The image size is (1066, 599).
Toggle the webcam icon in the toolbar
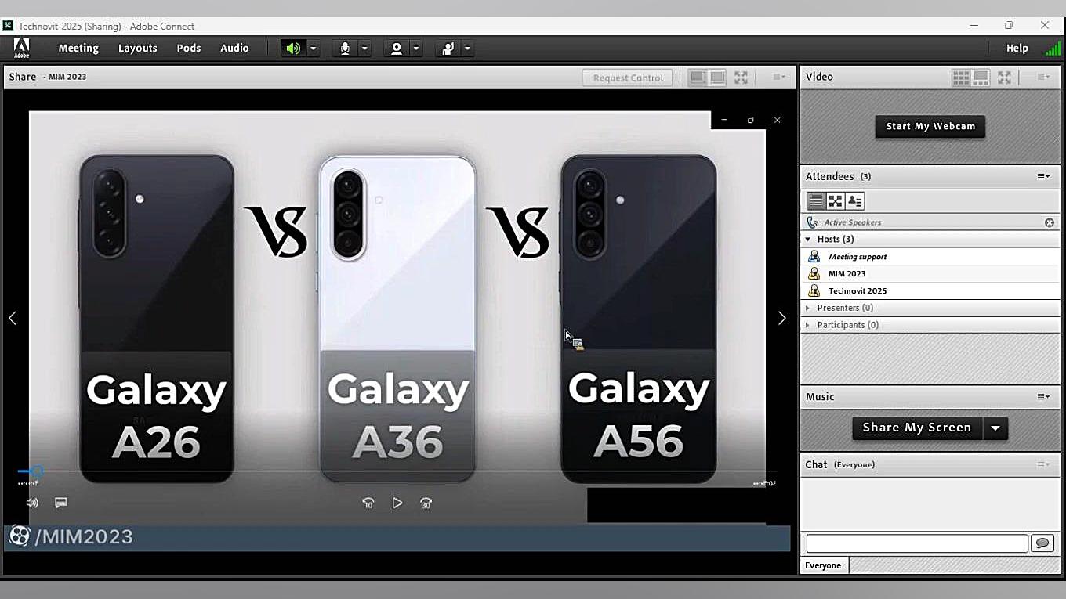click(x=397, y=49)
